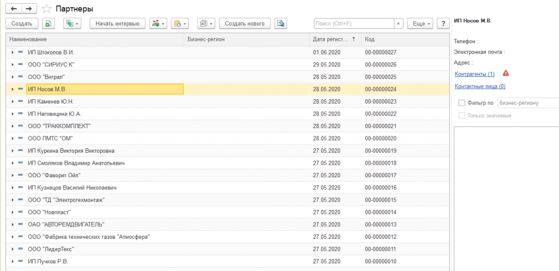Click the red warning icon near Контрагенты
The height and width of the screenshot is (271, 559).
tap(506, 73)
